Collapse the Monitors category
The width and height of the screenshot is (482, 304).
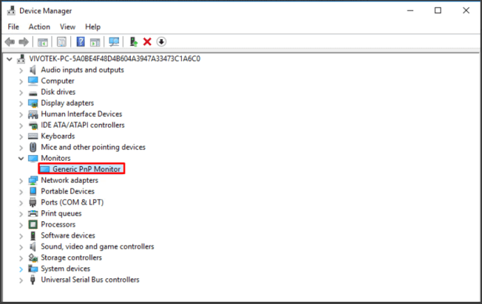click(21, 159)
